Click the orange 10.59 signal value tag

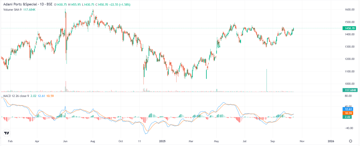(349, 113)
